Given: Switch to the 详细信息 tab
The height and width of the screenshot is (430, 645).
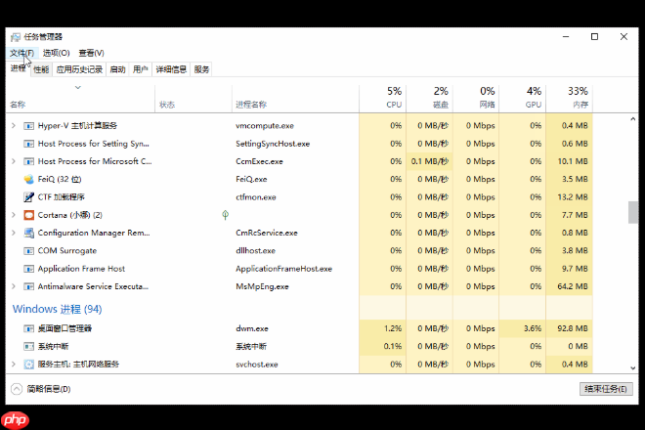Looking at the screenshot, I should (x=171, y=69).
